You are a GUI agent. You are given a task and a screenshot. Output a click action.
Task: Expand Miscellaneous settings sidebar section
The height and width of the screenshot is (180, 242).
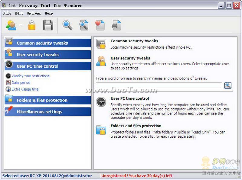coord(48,112)
